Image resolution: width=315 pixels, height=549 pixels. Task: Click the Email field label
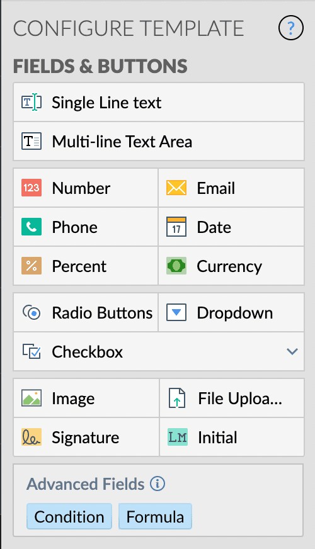pos(216,188)
